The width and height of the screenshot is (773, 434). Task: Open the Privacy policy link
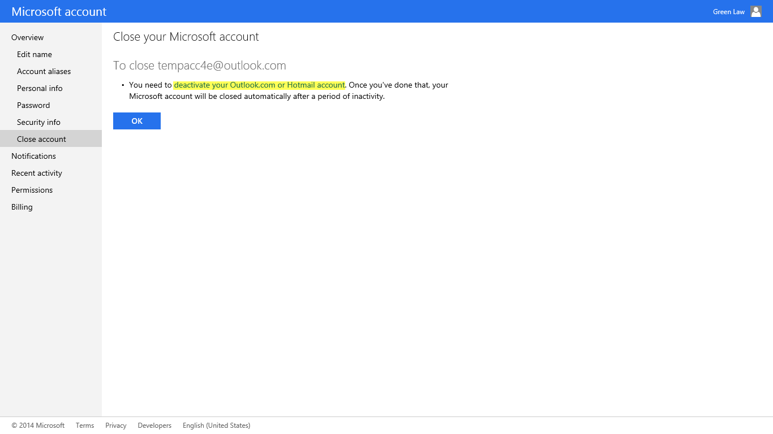(115, 425)
